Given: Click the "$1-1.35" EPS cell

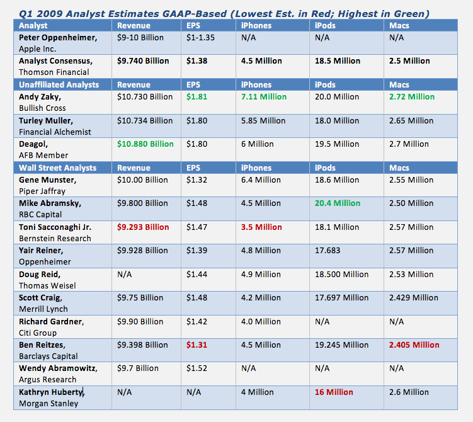Looking at the screenshot, I should point(200,37).
